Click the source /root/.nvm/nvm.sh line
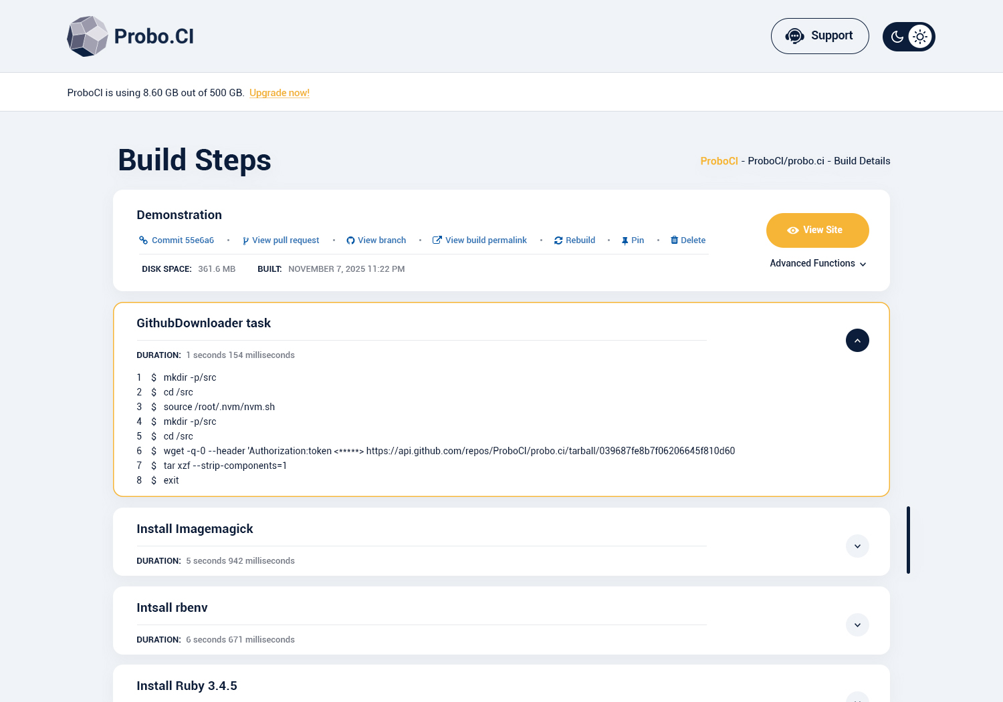 click(x=219, y=407)
